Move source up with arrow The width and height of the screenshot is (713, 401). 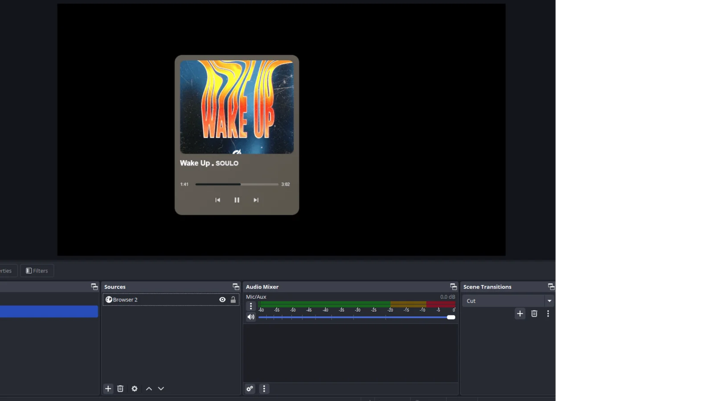[x=149, y=389]
